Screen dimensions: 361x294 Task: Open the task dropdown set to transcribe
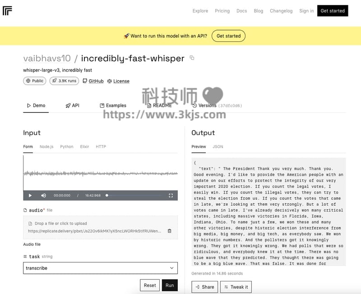[100, 268]
